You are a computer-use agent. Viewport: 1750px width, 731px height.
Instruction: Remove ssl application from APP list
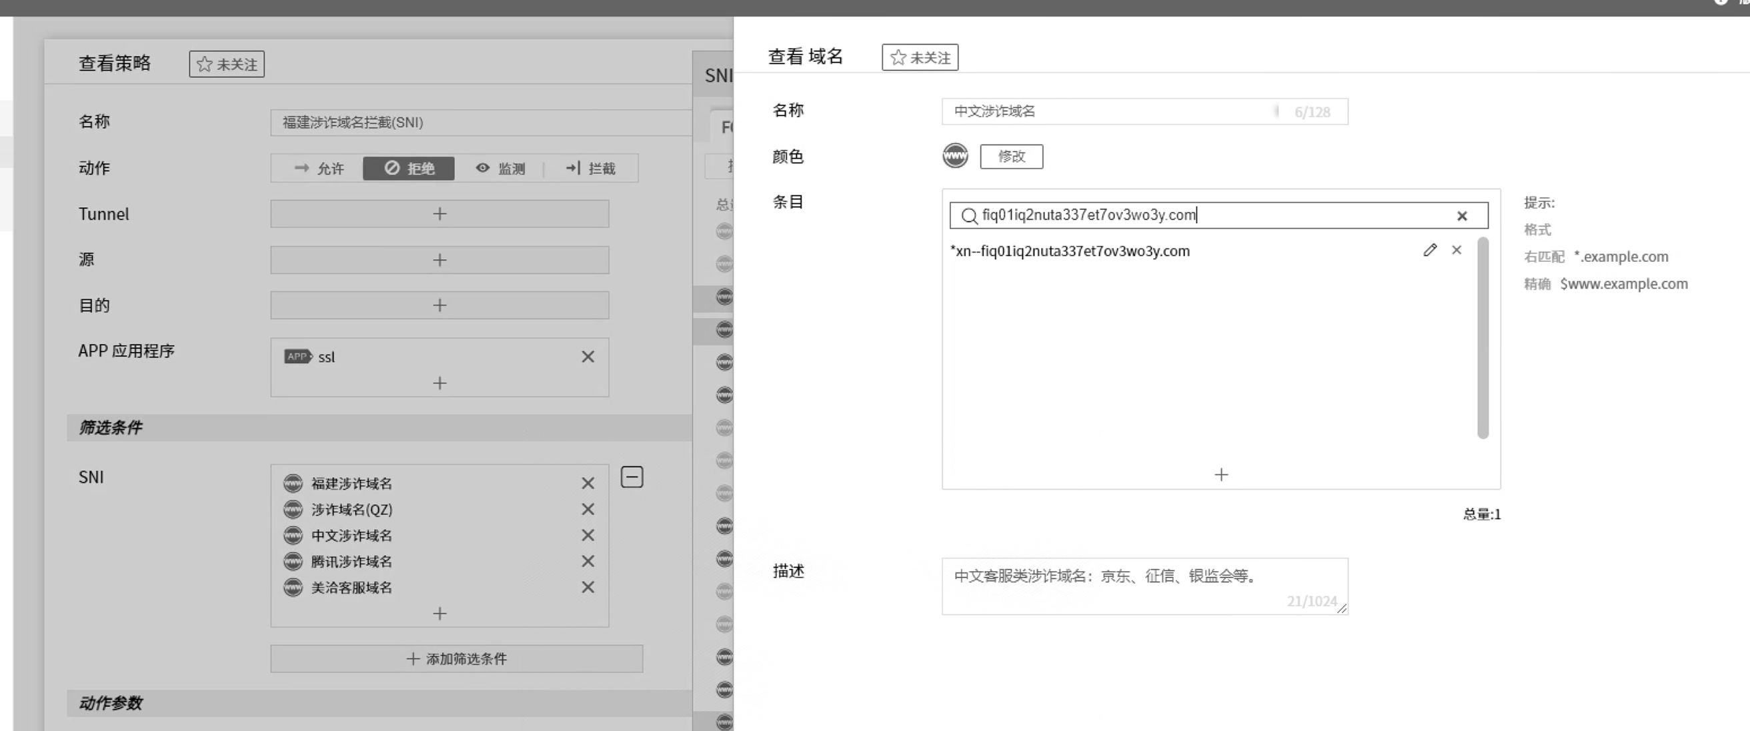coord(587,357)
